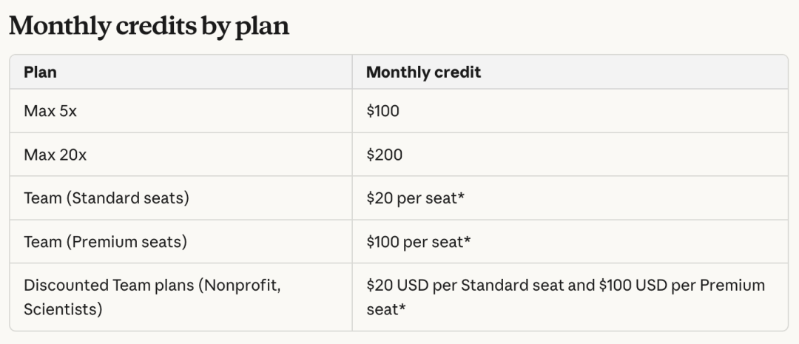The height and width of the screenshot is (344, 799).
Task: Click the 'Monthly credits by plan' heading
Action: [x=149, y=26]
